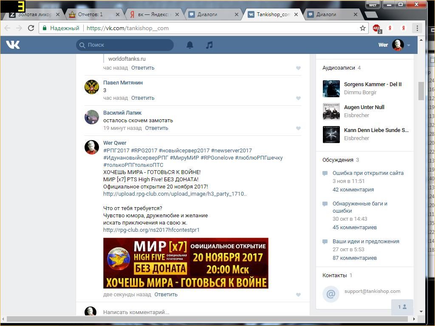Switch to the вк — Яндекс tab

point(153,14)
